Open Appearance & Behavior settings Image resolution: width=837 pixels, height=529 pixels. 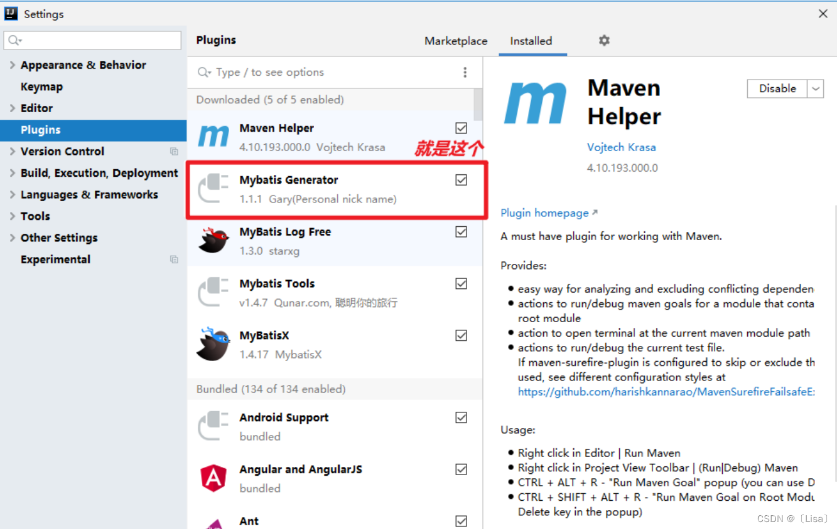[84, 65]
